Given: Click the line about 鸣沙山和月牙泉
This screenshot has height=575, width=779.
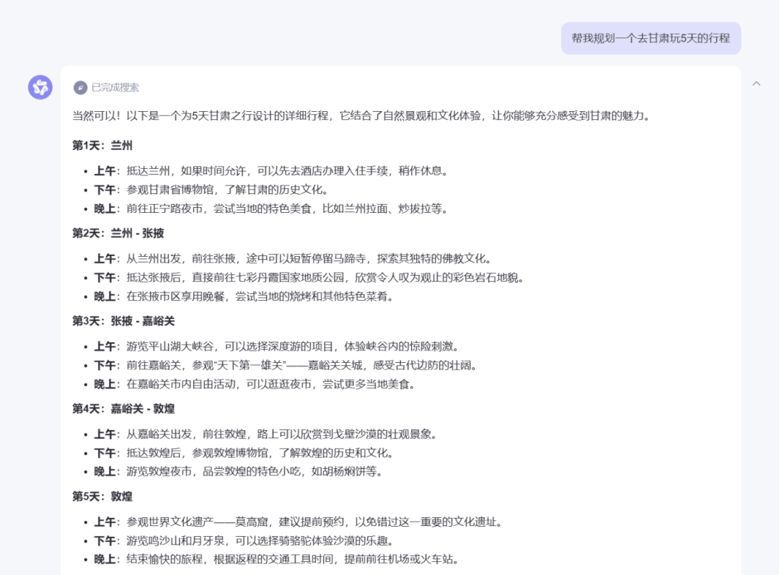Looking at the screenshot, I should tap(244, 540).
